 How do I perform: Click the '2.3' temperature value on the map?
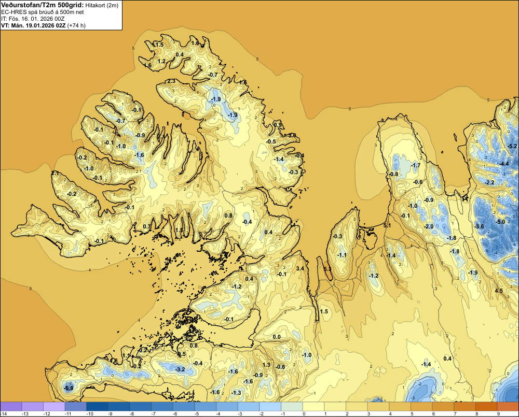171,81
